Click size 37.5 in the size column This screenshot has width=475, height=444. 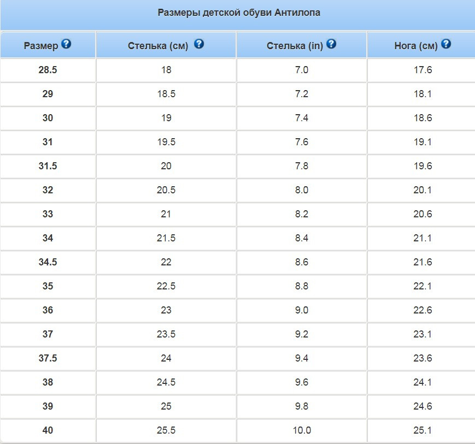click(48, 358)
